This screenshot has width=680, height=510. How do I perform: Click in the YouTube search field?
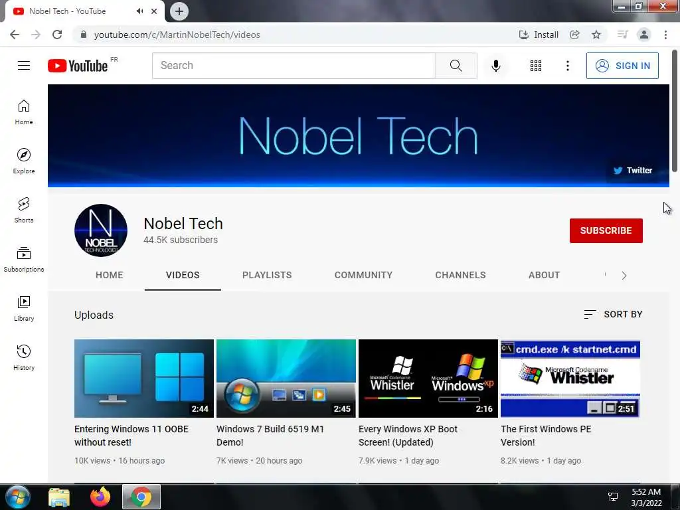tap(294, 66)
